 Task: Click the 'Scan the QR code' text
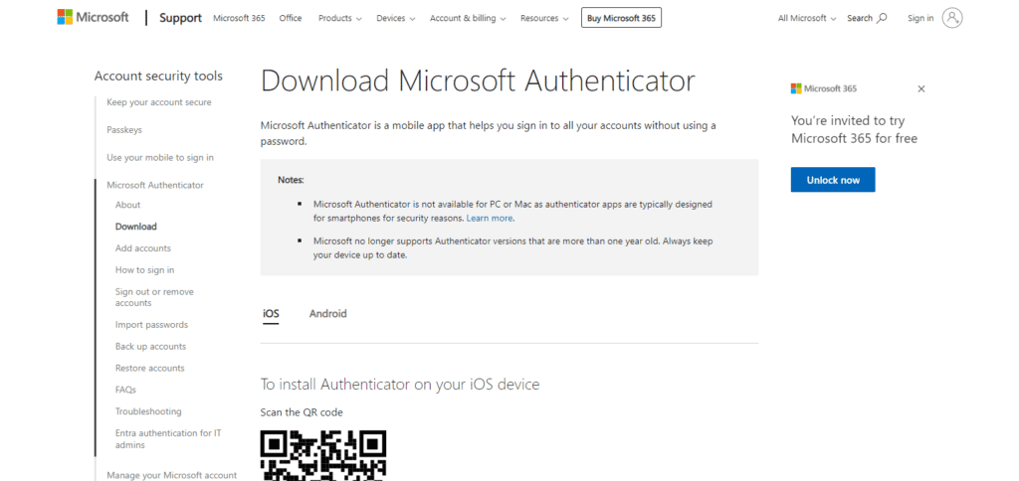click(x=302, y=412)
